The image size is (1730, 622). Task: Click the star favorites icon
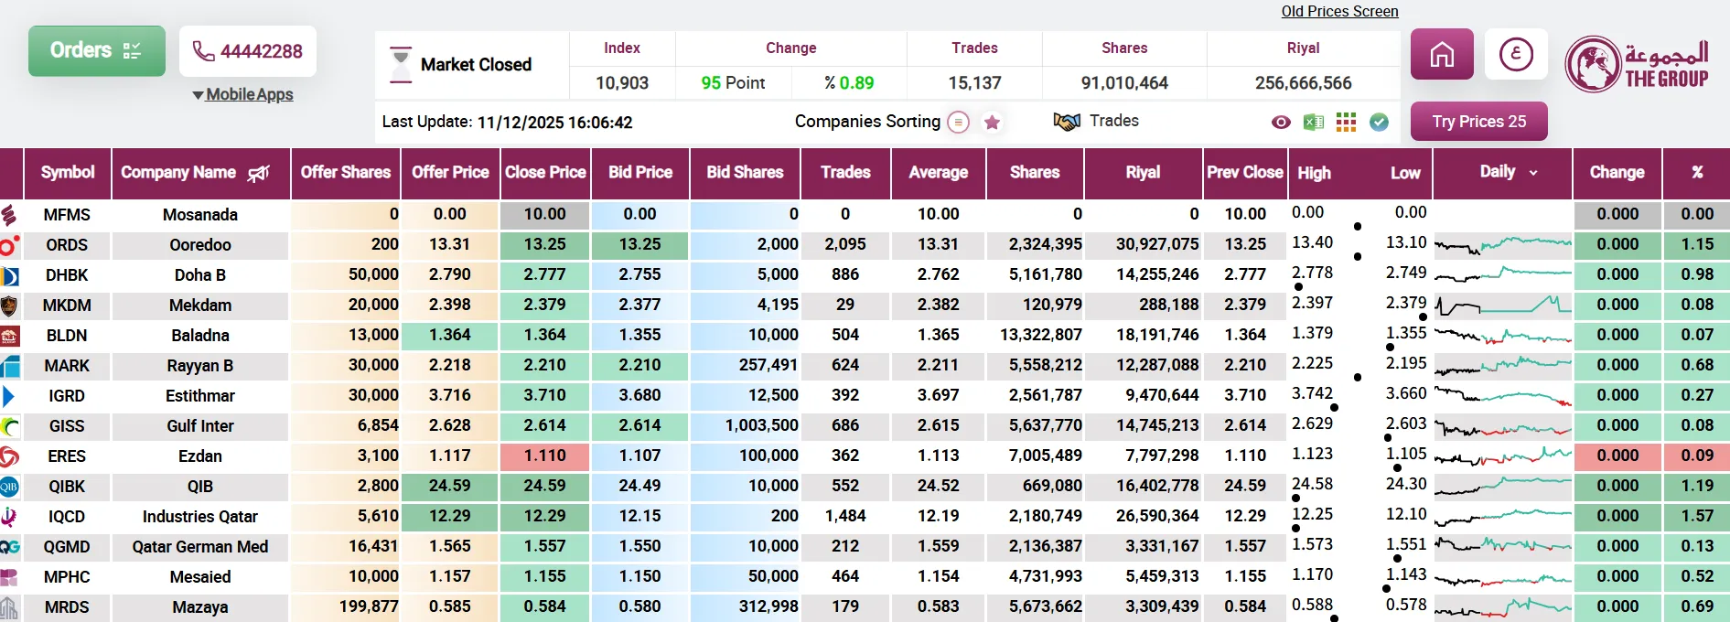point(992,123)
